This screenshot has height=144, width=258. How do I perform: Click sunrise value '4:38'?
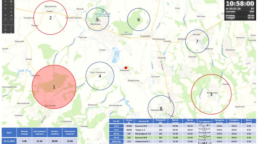[x=24, y=141]
